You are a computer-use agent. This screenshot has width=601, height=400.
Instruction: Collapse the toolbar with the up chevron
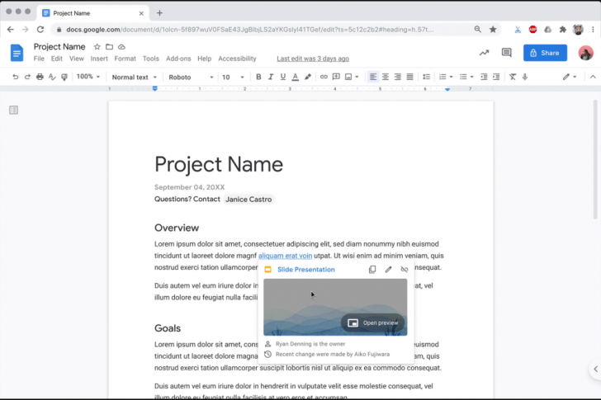593,77
